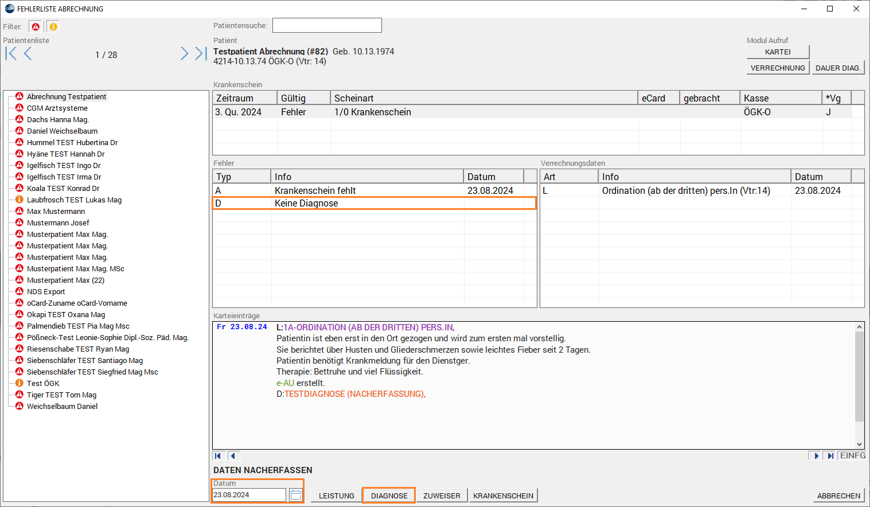
Task: Select patient Laubfrosch TEST Lukas Mag
Action: [x=74, y=200]
